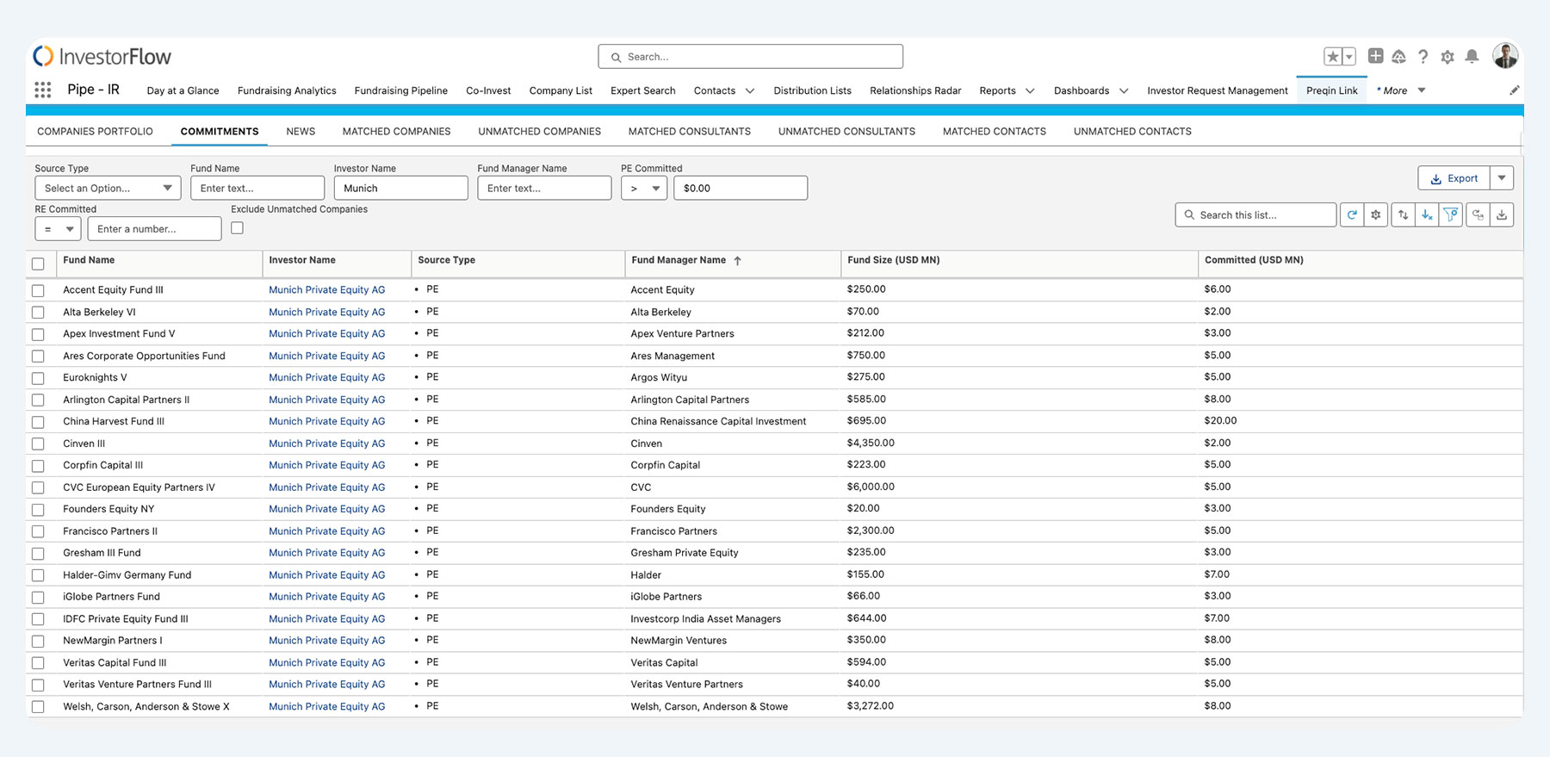Expand the Export button dropdown arrow

(1502, 178)
